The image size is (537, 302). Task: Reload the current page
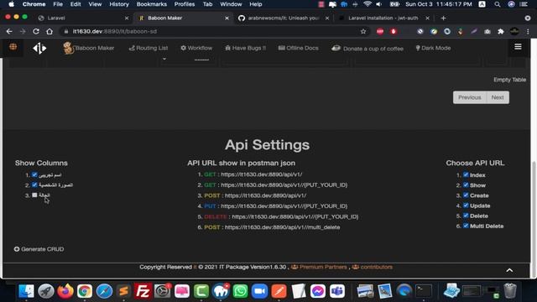point(36,31)
